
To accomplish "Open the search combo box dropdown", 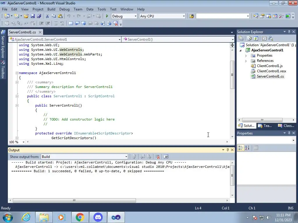I will (248, 16).
